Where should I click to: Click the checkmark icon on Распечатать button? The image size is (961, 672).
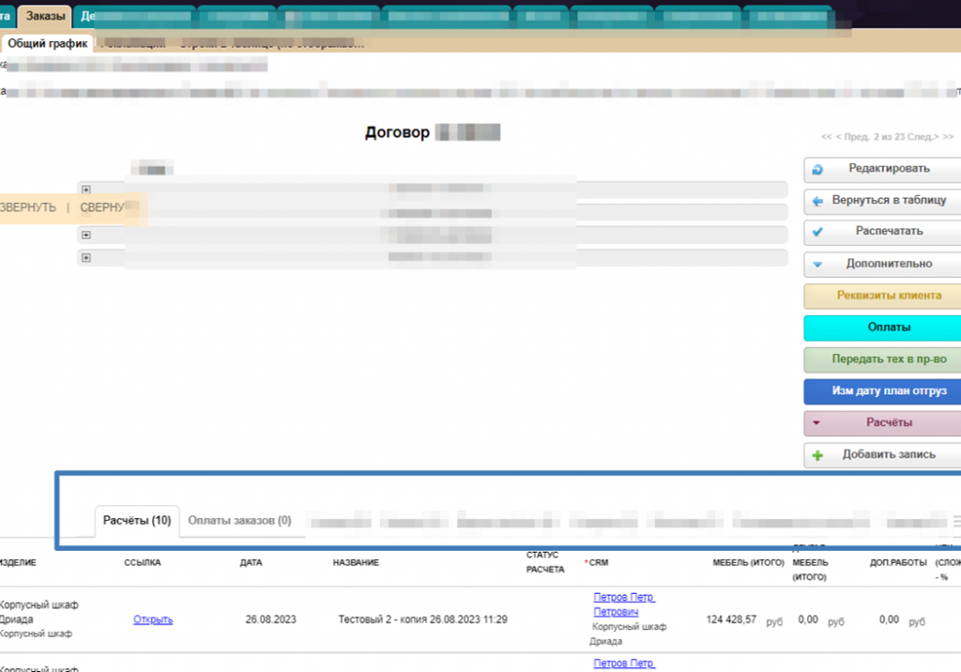tap(817, 232)
